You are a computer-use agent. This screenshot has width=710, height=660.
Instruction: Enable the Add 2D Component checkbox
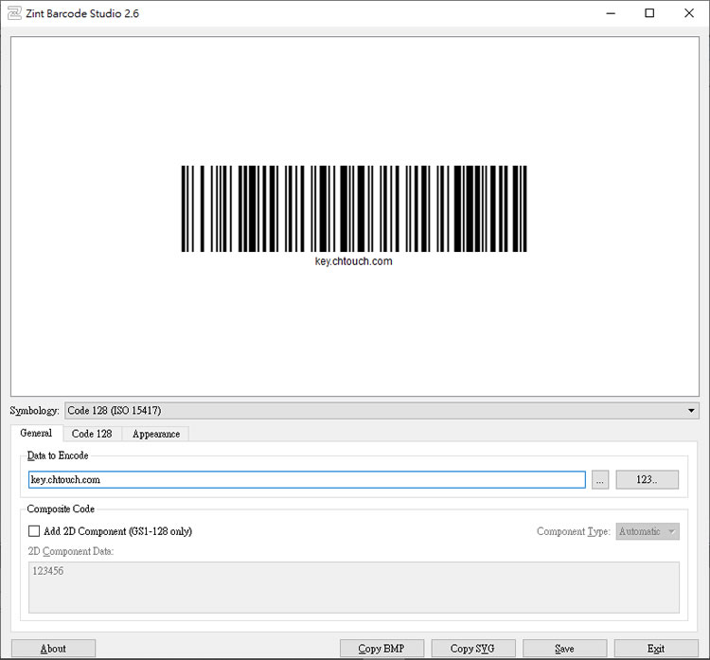[x=34, y=532]
